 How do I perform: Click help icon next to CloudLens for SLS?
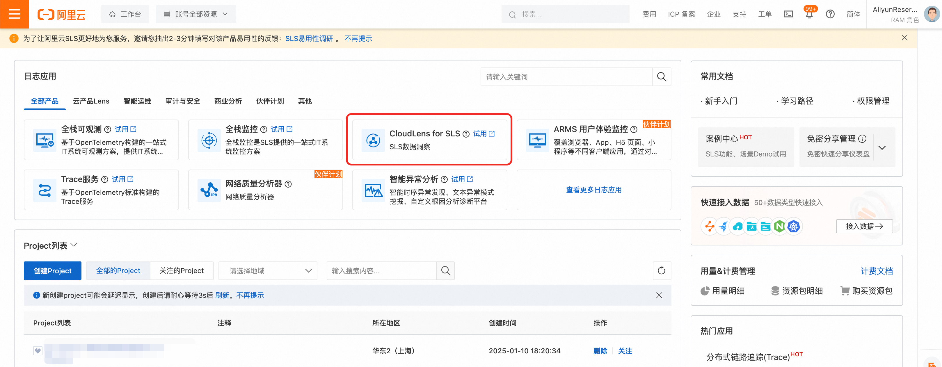click(x=466, y=134)
